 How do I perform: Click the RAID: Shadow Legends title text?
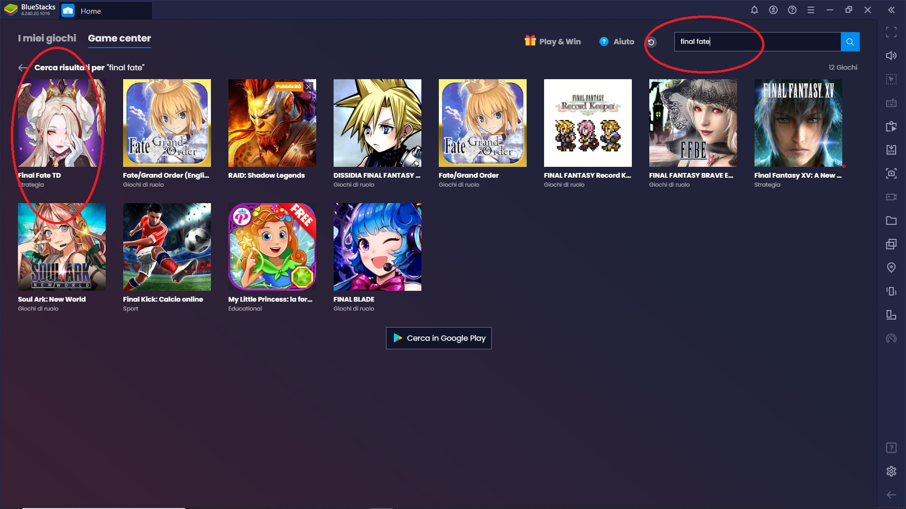coord(267,175)
